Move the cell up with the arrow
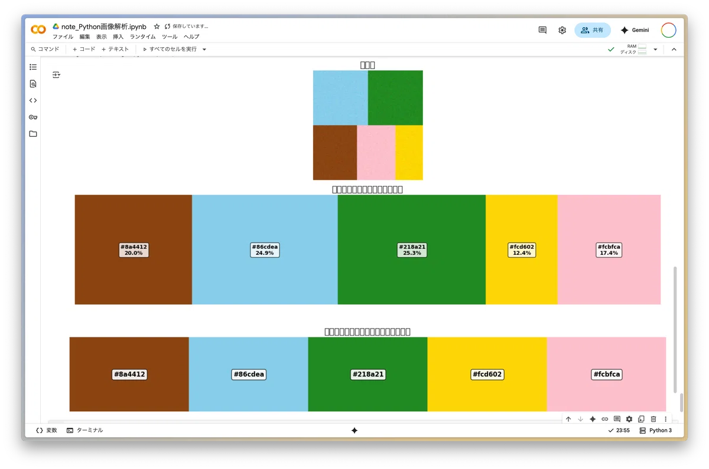Screen dimensions: 709x469 tap(568, 419)
